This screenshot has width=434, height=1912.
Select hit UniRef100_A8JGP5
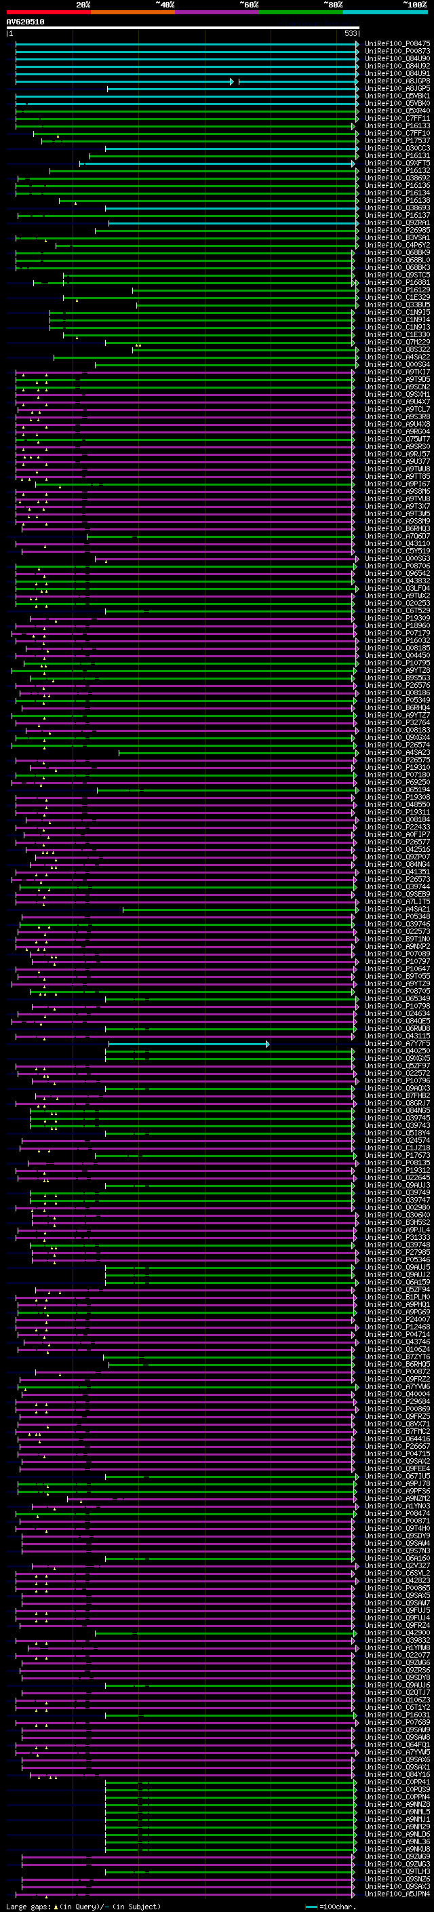tap(397, 88)
